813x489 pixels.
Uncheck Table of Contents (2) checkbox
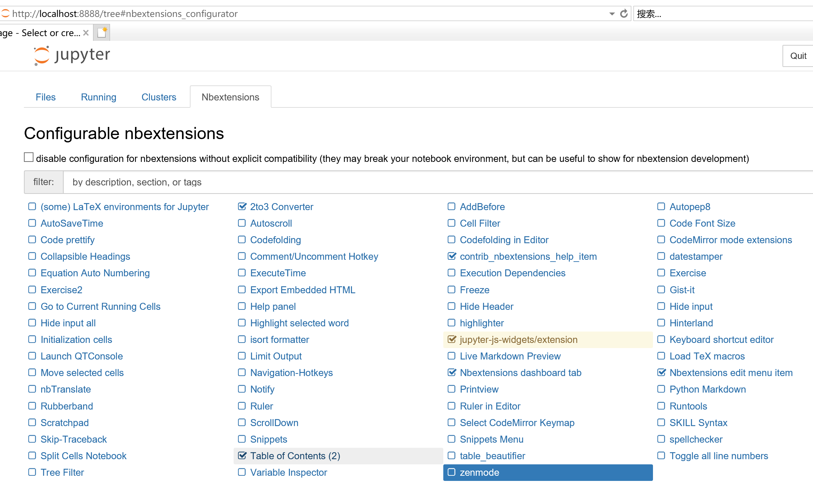pos(242,456)
